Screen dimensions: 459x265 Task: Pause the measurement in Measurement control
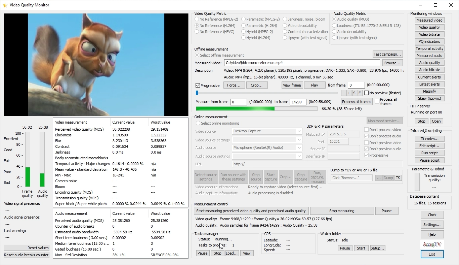[386, 211]
